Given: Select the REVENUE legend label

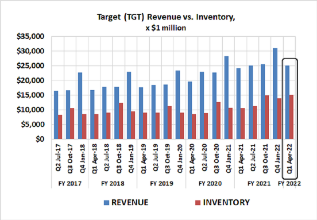Looking at the screenshot, I should (x=130, y=202).
